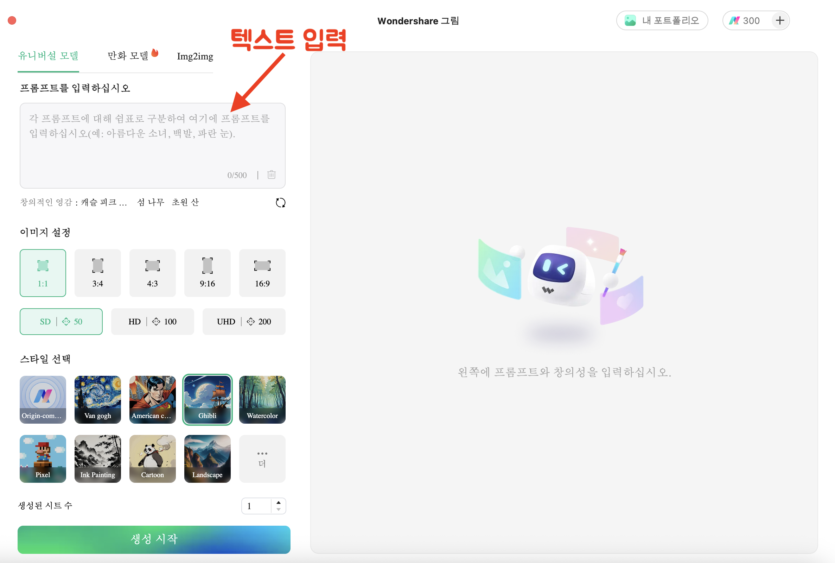Choose the Van gogh style
Viewport: 835px width, 563px height.
97,400
